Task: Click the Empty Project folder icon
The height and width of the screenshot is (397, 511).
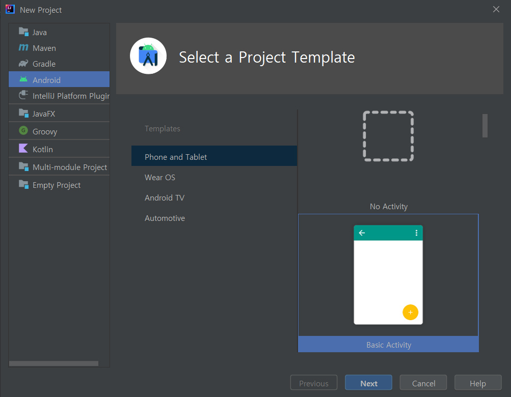Action: (x=23, y=184)
